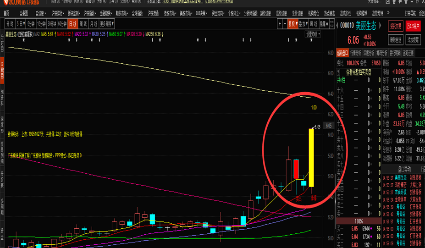The height and width of the screenshot is (248, 425).
Task: Go to previous stock arrow before 000010
Action: point(337,26)
